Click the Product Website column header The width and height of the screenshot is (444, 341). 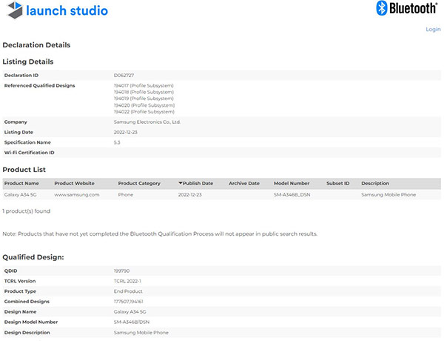[74, 183]
